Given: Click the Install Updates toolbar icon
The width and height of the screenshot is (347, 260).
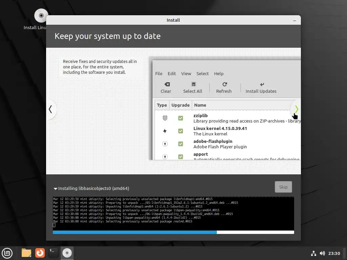Looking at the screenshot, I should coord(262,84).
